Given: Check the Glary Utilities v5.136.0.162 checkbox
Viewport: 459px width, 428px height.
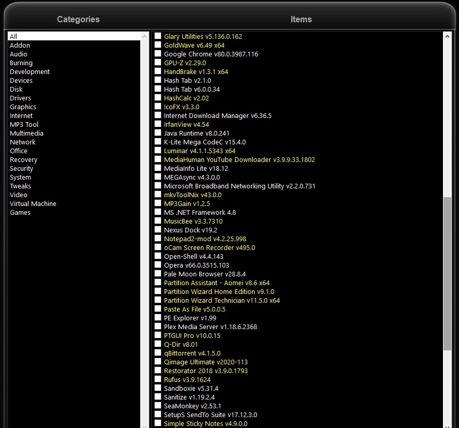Looking at the screenshot, I should 158,36.
